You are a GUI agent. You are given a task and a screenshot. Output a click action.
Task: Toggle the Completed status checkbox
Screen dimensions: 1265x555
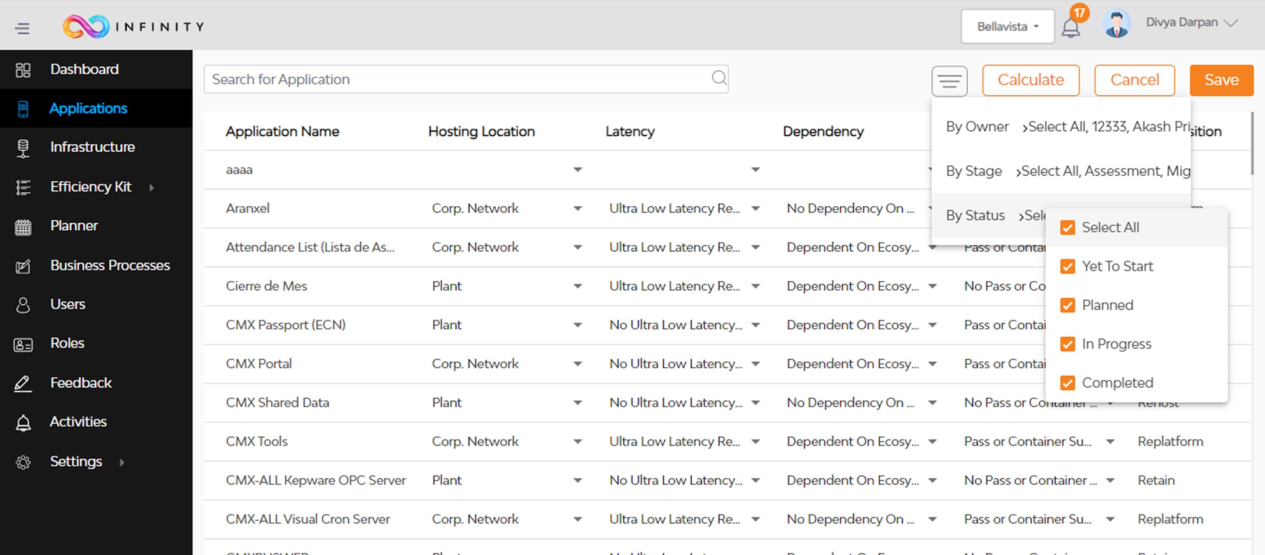tap(1067, 383)
